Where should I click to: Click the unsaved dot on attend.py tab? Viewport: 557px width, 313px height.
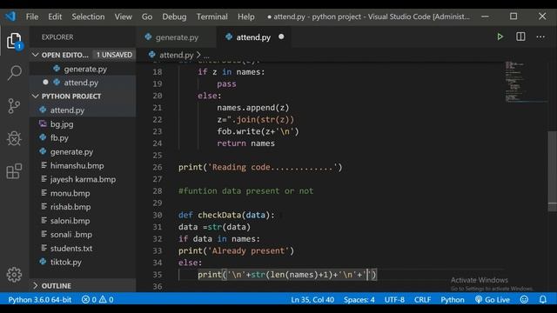pos(281,37)
